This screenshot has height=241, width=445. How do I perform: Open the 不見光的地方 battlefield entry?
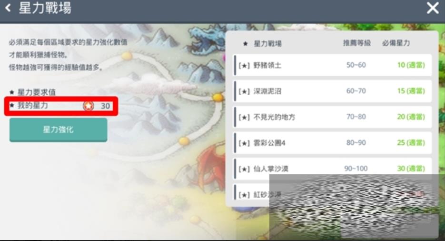[x=333, y=117]
